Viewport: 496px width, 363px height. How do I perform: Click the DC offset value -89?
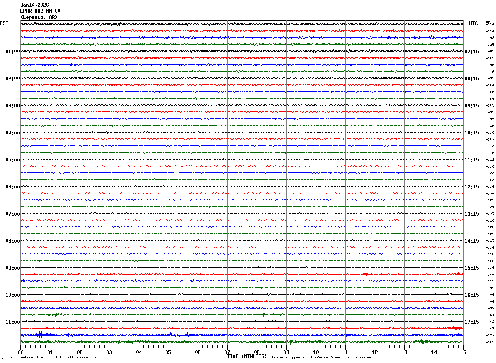pyautogui.click(x=490, y=51)
